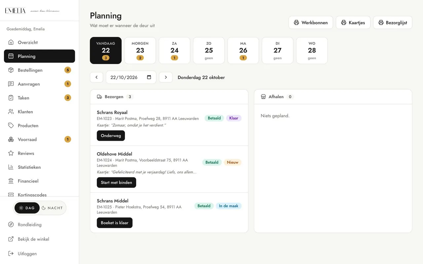
Task: Click the Voorraad boxes icon
Action: click(11, 139)
